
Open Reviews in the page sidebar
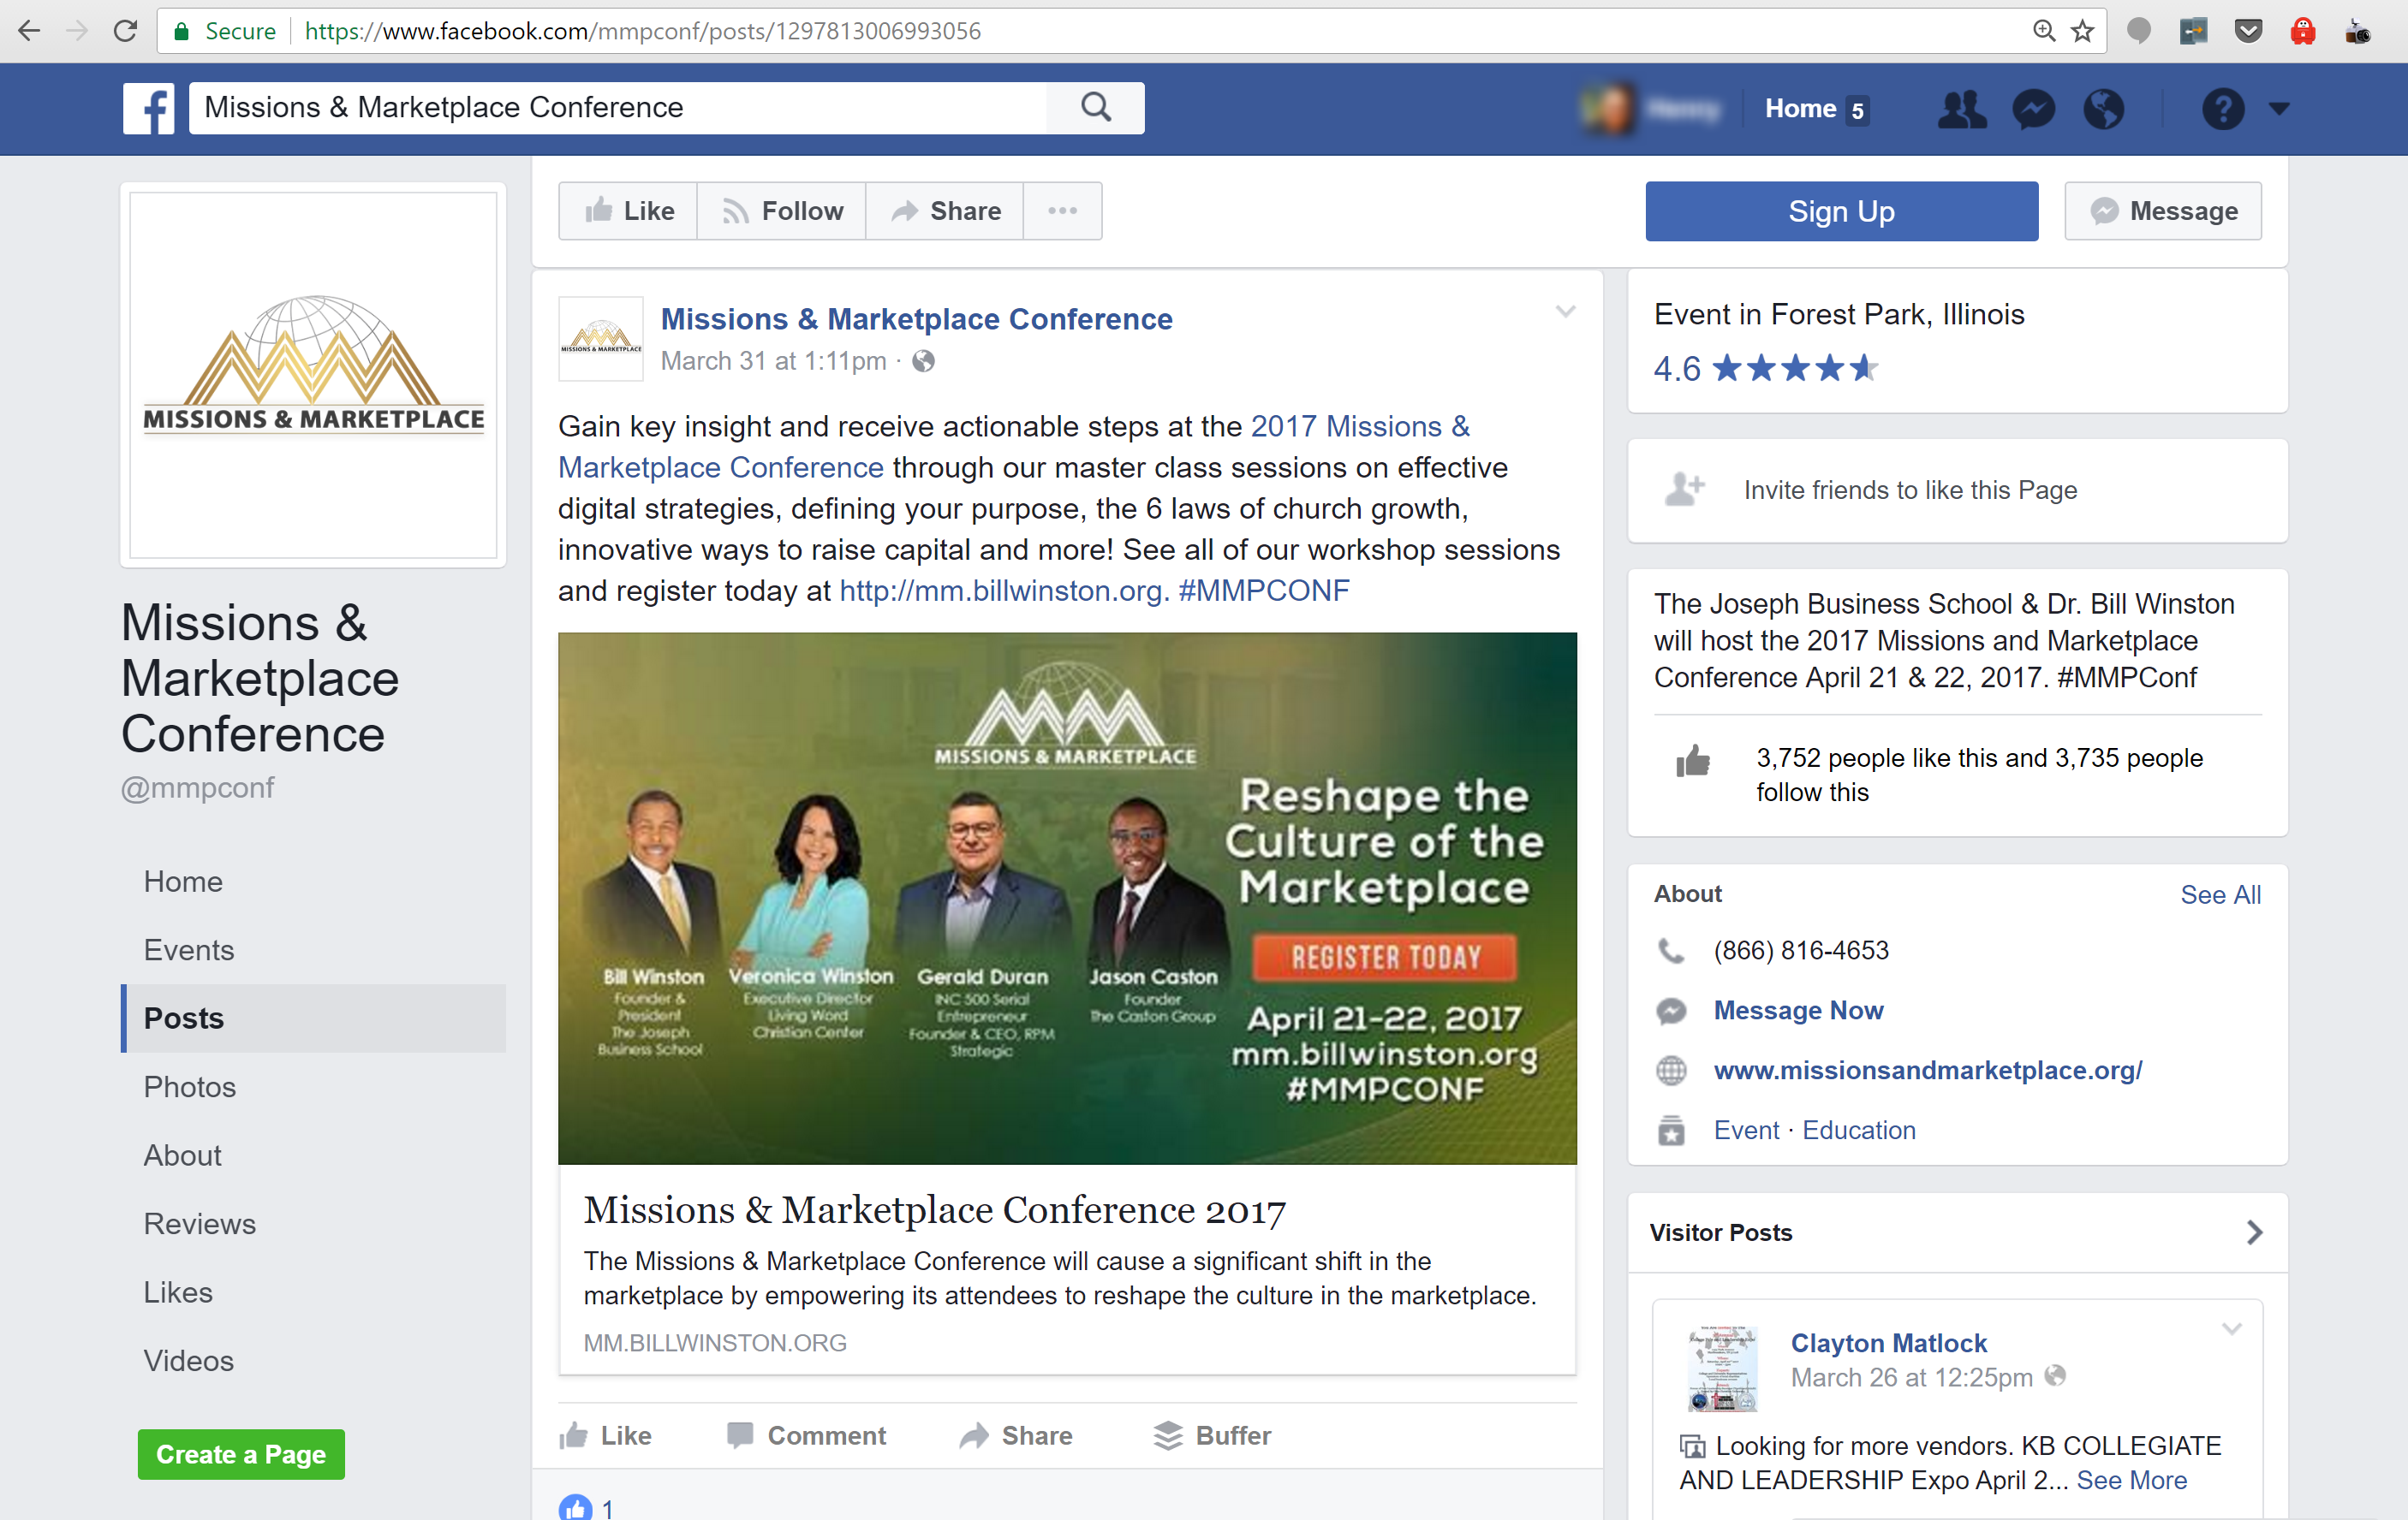200,1223
